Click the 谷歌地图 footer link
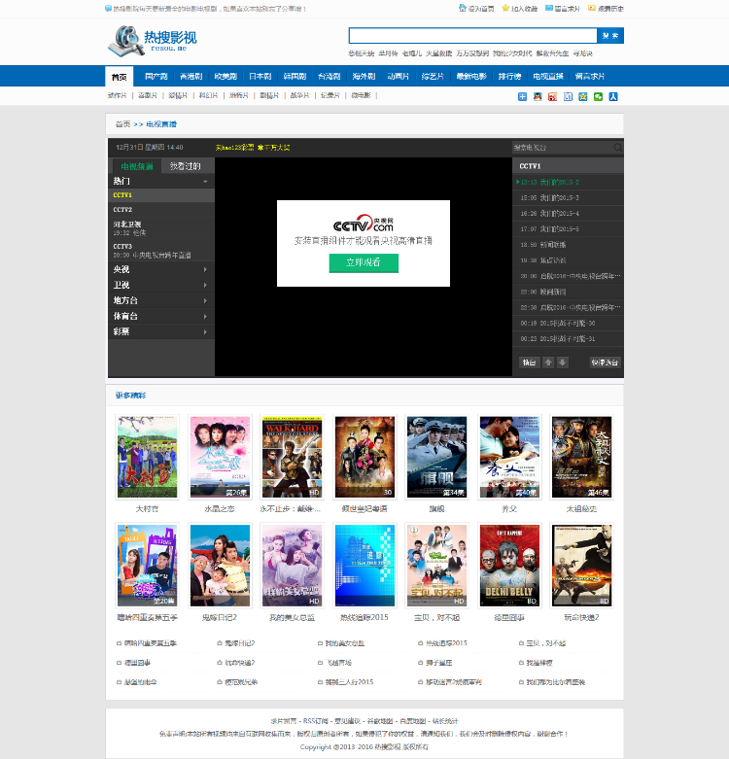The height and width of the screenshot is (759, 729). [x=380, y=721]
